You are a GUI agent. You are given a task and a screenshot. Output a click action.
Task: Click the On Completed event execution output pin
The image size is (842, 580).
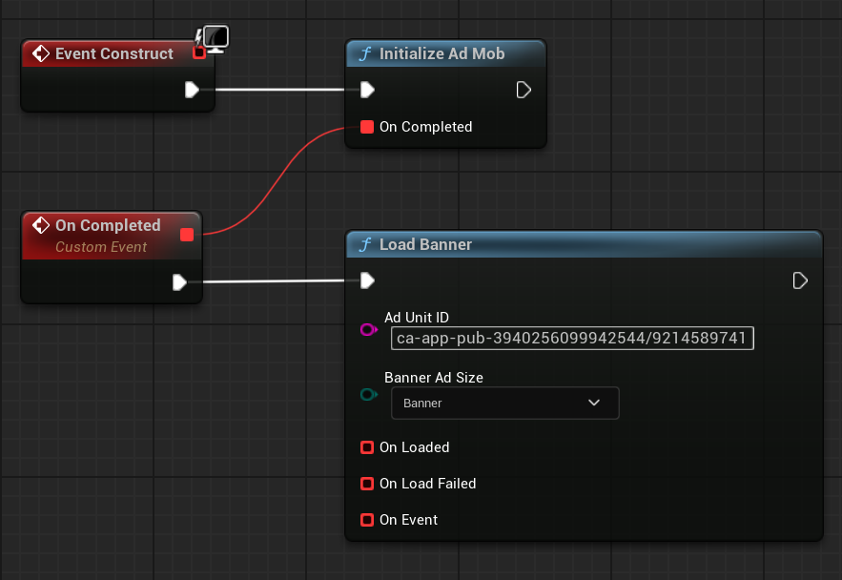179,282
